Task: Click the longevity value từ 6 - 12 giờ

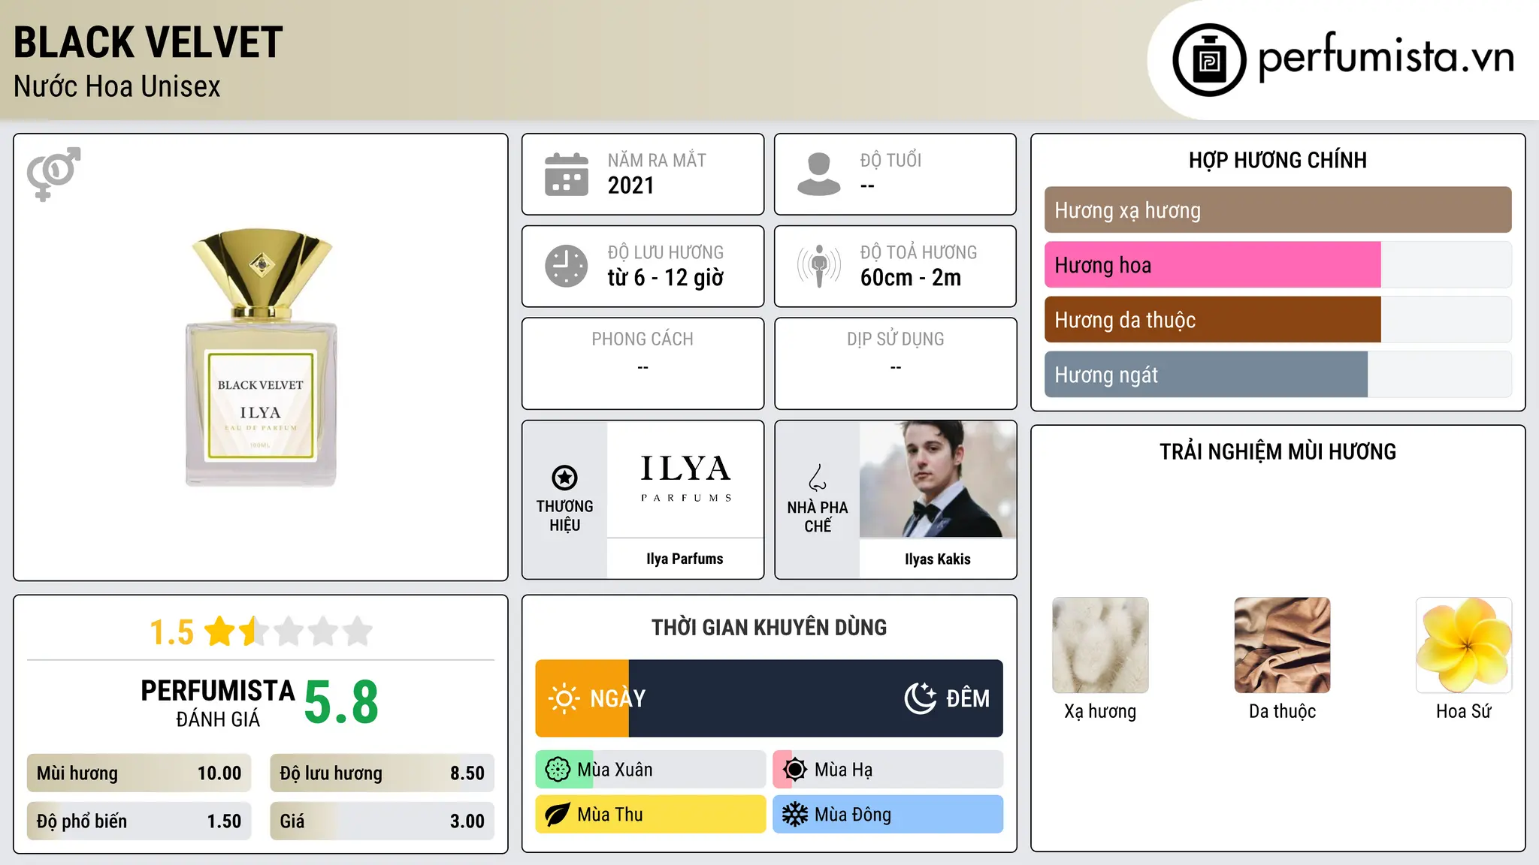Action: coord(666,278)
